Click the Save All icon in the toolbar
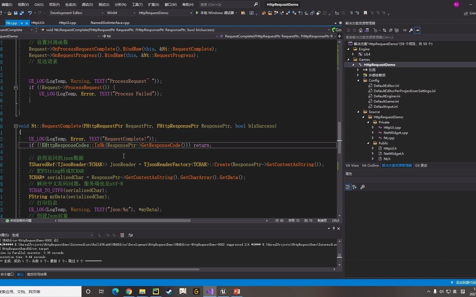The height and width of the screenshot is (297, 476). (x=22, y=13)
